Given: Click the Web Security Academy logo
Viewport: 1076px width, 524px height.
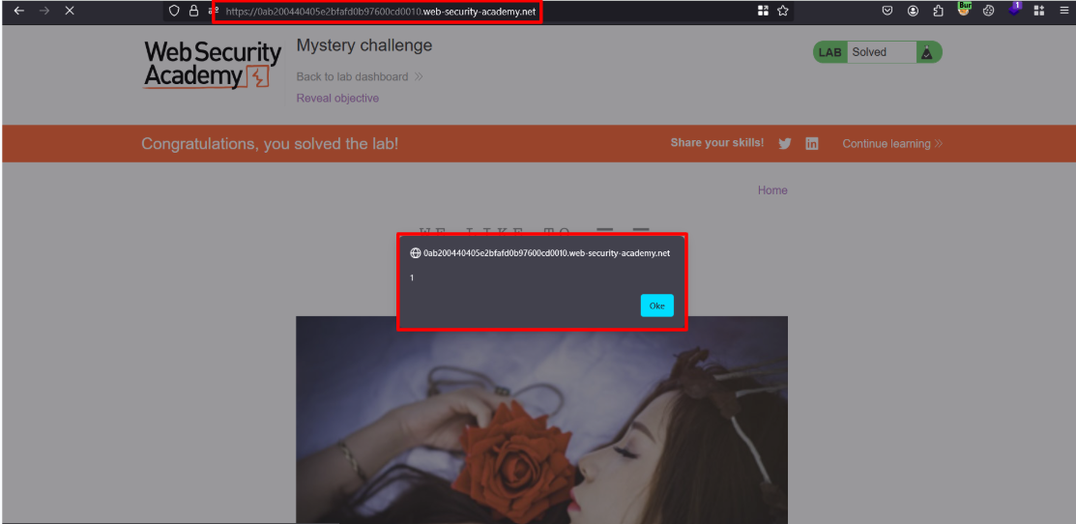Looking at the screenshot, I should click(213, 64).
